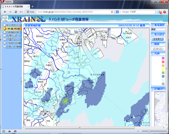Click the browser back arrow
Image resolution: width=169 pixels, height=134 pixels.
5,12
